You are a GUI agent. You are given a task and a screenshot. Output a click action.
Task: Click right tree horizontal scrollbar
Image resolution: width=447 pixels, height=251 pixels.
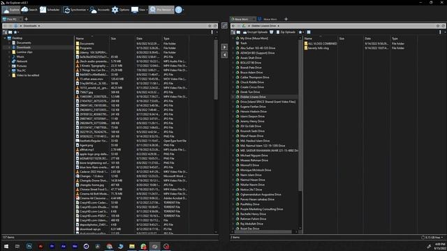263,232
